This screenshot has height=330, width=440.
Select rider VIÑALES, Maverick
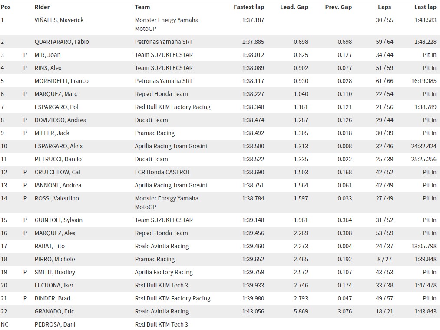click(x=59, y=20)
